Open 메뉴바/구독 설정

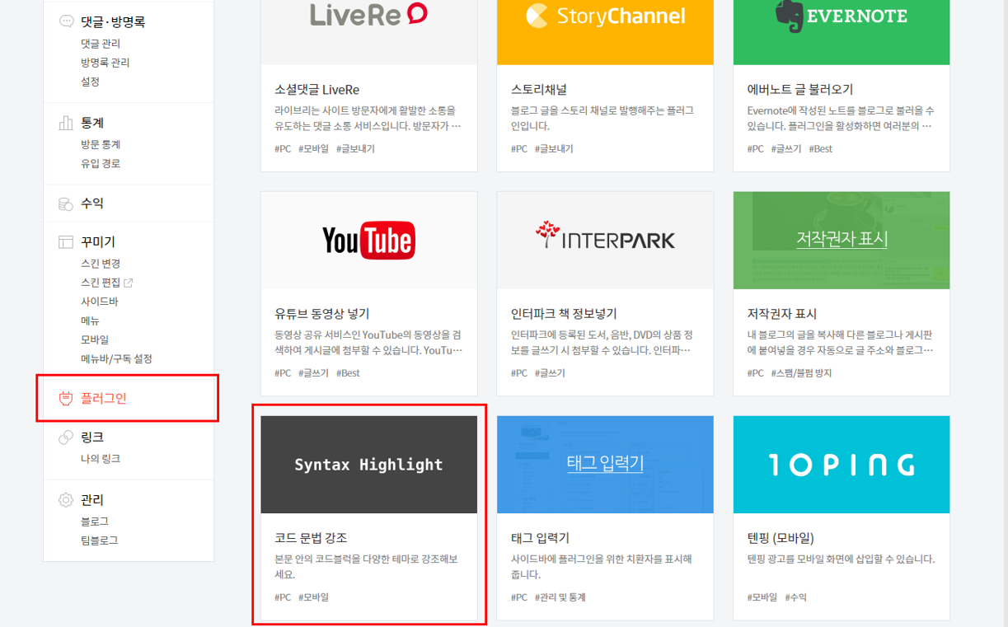coord(116,358)
